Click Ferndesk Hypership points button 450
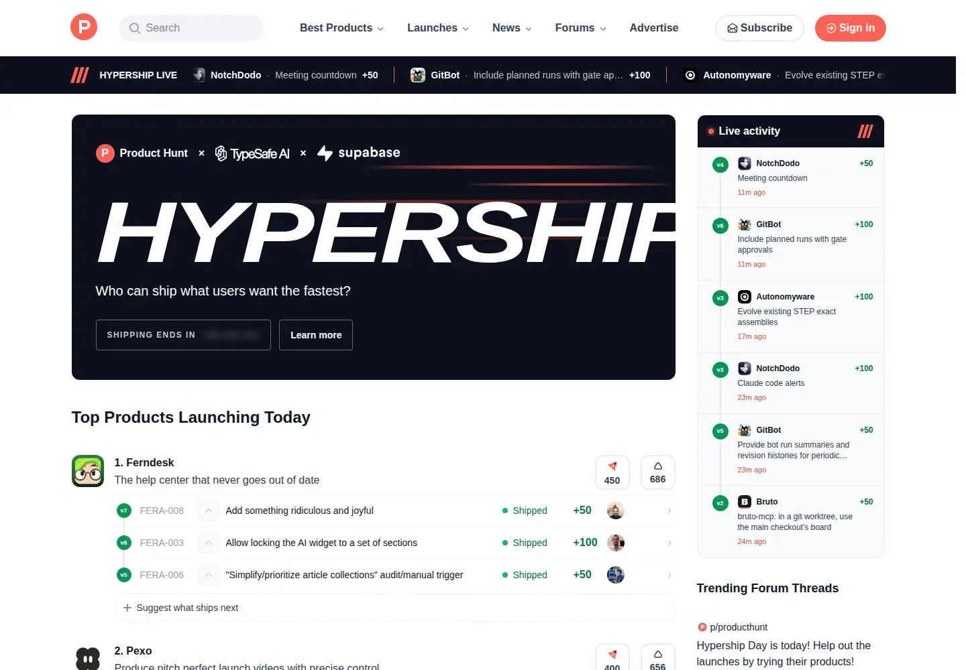Screen dimensions: 966x670 [x=612, y=472]
